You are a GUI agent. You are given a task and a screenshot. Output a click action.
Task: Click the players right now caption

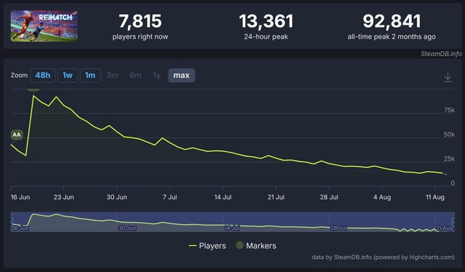(x=140, y=37)
